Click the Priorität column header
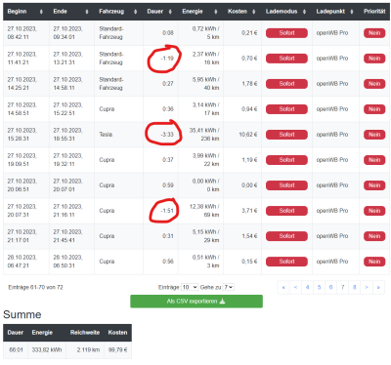 pos(374,12)
